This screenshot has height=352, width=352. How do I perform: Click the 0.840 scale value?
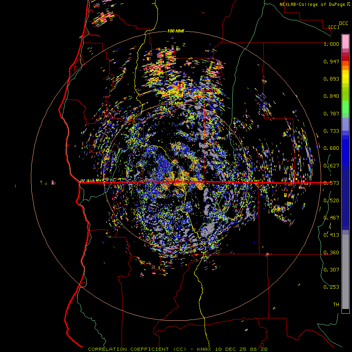(331, 96)
